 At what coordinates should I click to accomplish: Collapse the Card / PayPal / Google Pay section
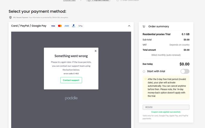129,26
